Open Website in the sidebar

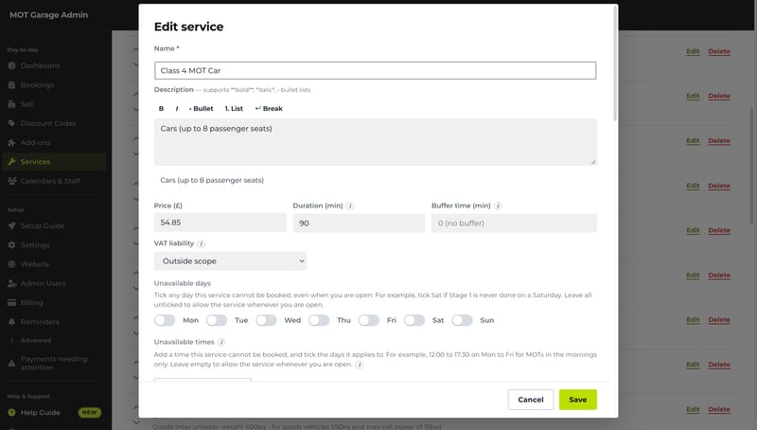35,264
